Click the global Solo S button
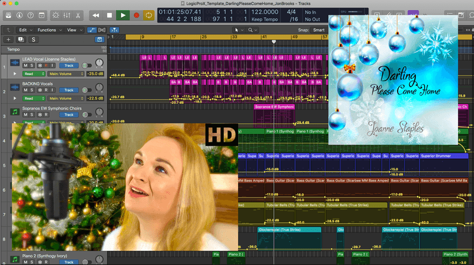This screenshot has width=474, height=265. click(33, 40)
